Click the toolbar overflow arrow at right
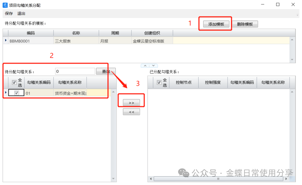 pyautogui.click(x=298, y=14)
